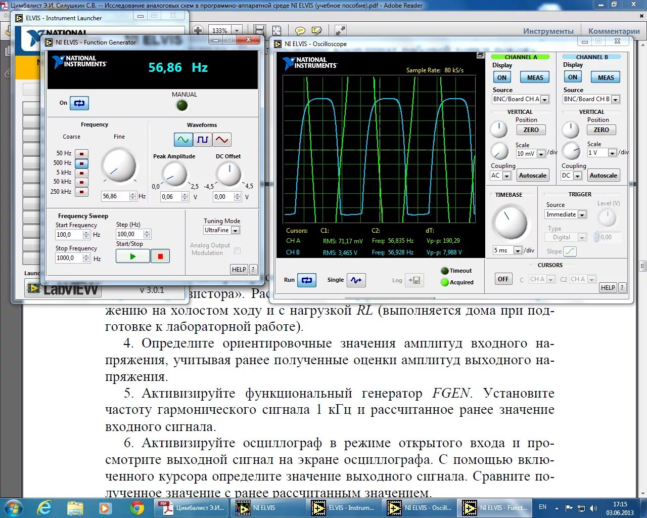Toggle the oscilloscope Run button
This screenshot has width=647, height=518.
307,280
